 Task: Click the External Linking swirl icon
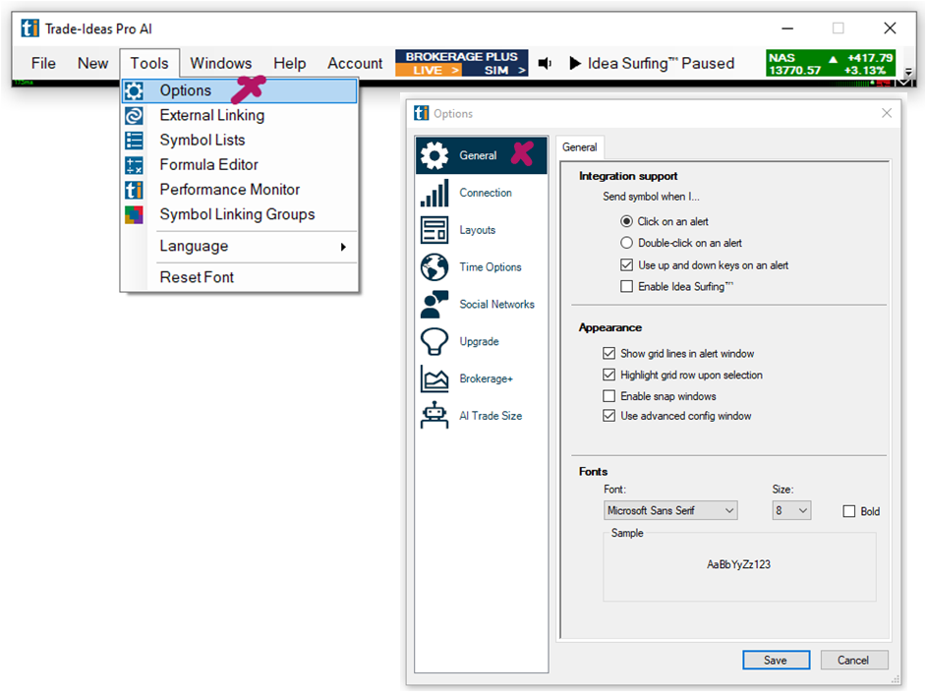click(x=135, y=115)
